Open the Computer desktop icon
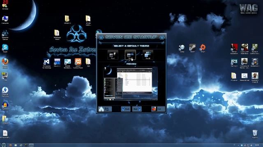The image size is (263, 147). (x=5, y=20)
